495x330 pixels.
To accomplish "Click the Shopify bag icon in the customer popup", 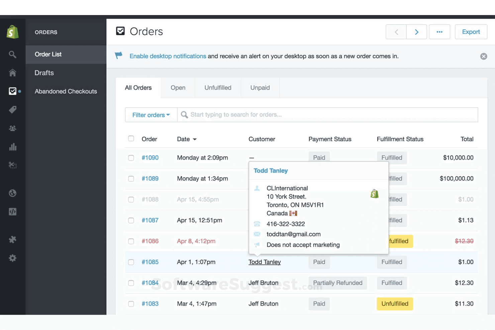I will [375, 194].
